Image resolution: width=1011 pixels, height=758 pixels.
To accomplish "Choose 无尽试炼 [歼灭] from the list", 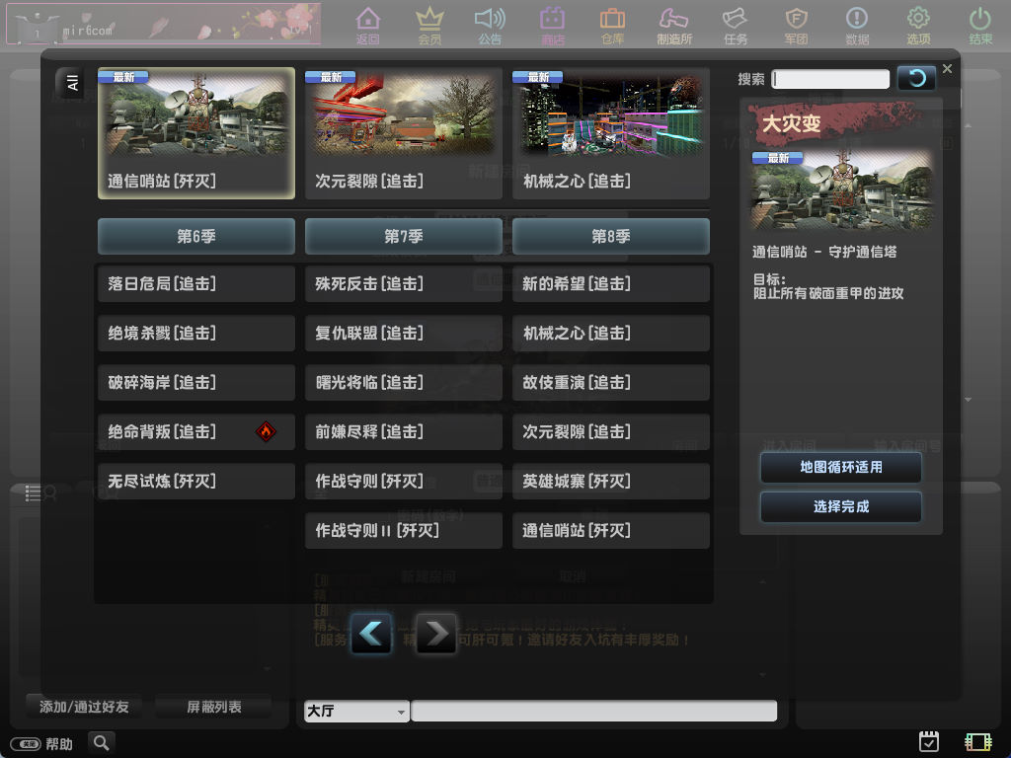I will coord(196,481).
